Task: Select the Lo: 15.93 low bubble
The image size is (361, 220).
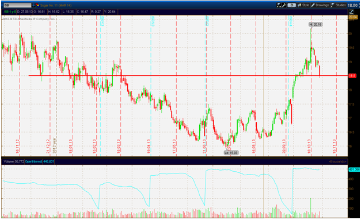Action: pos(231,153)
